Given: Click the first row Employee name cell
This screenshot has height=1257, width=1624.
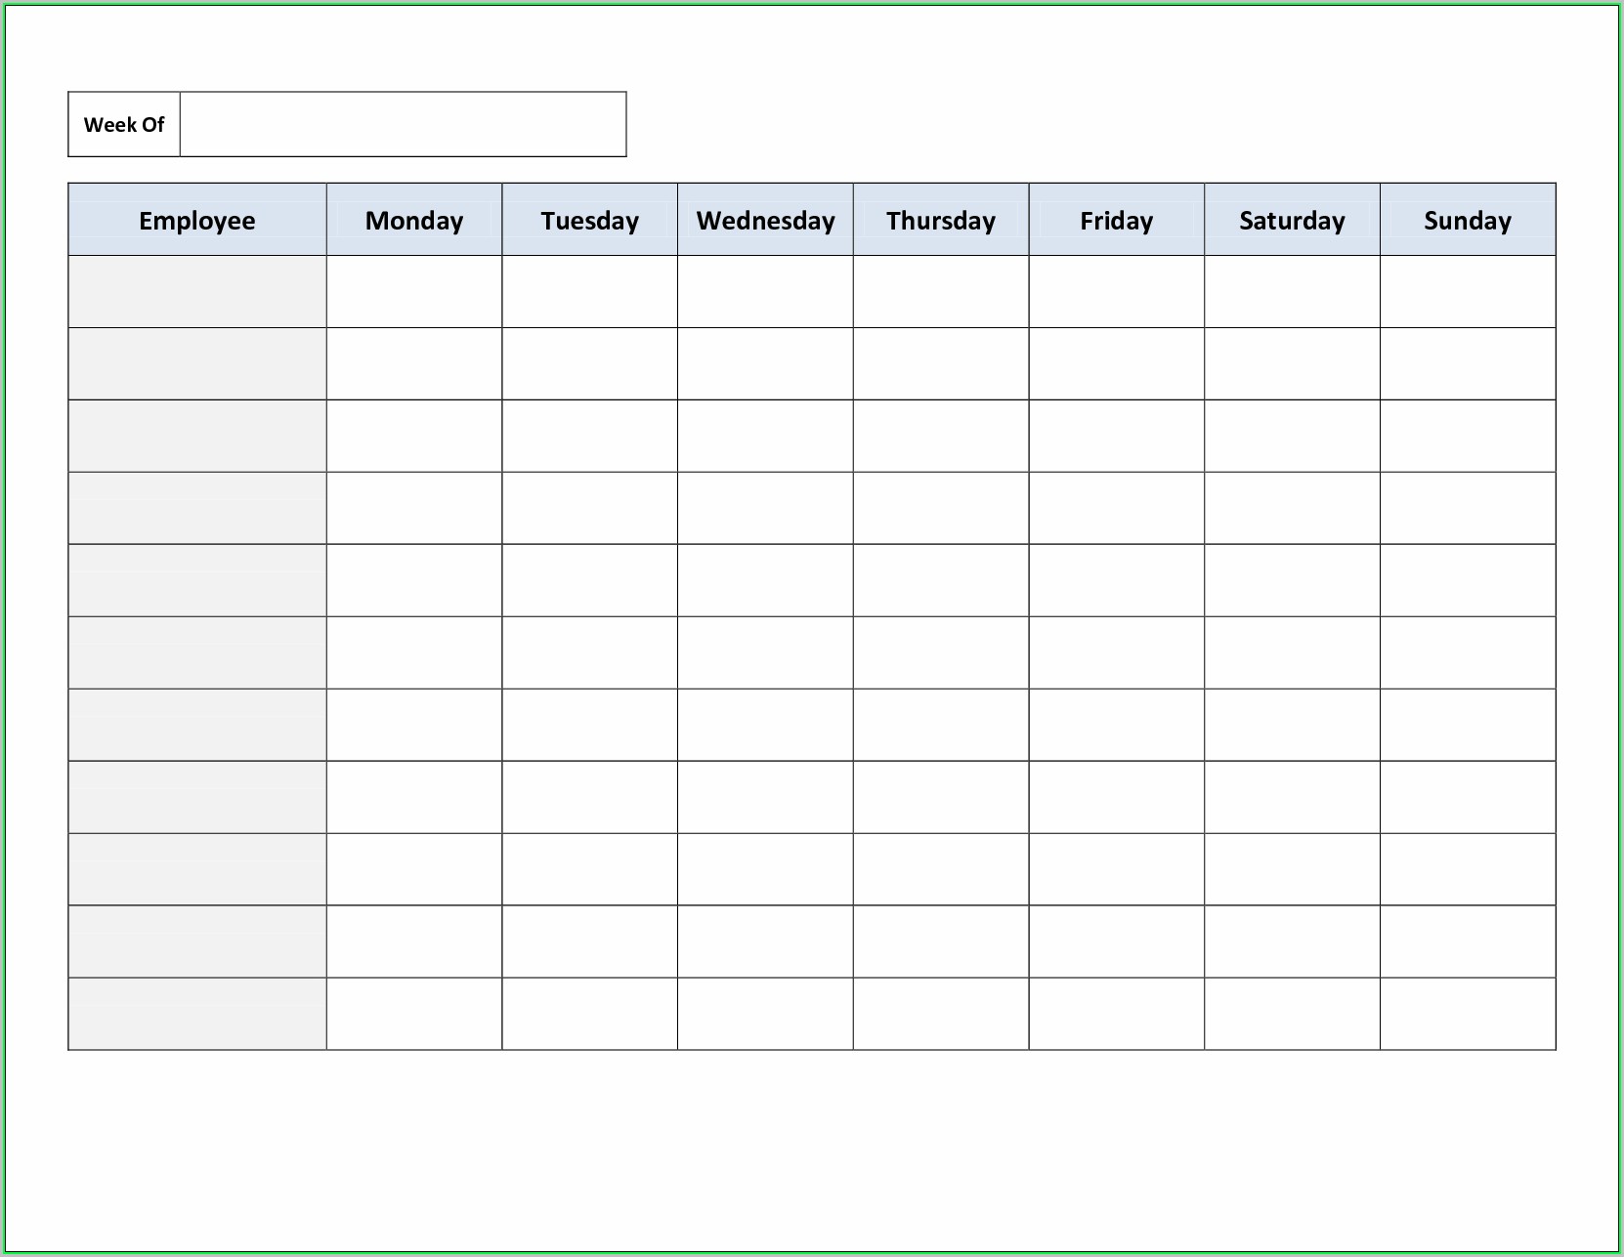Looking at the screenshot, I should coord(197,291).
